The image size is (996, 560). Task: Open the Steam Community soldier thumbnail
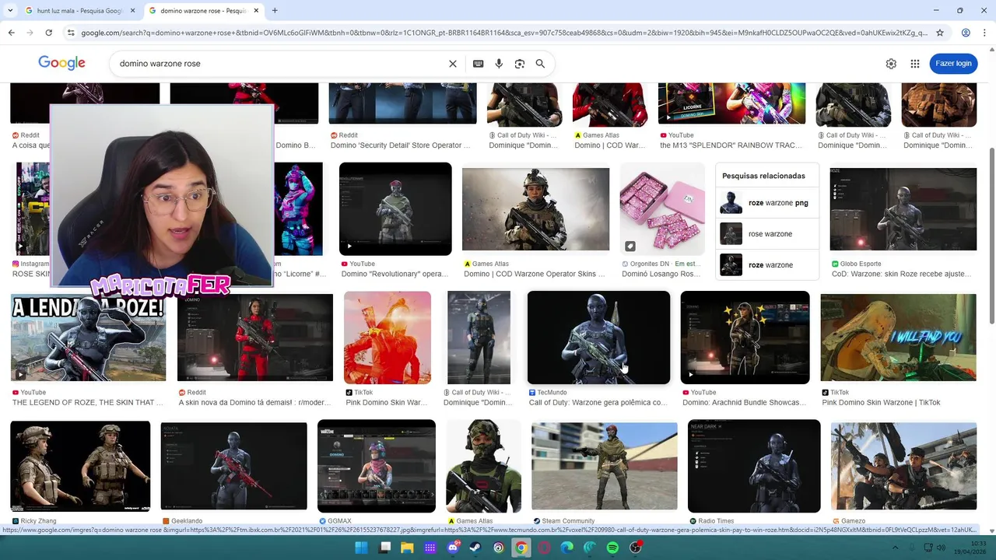(604, 467)
